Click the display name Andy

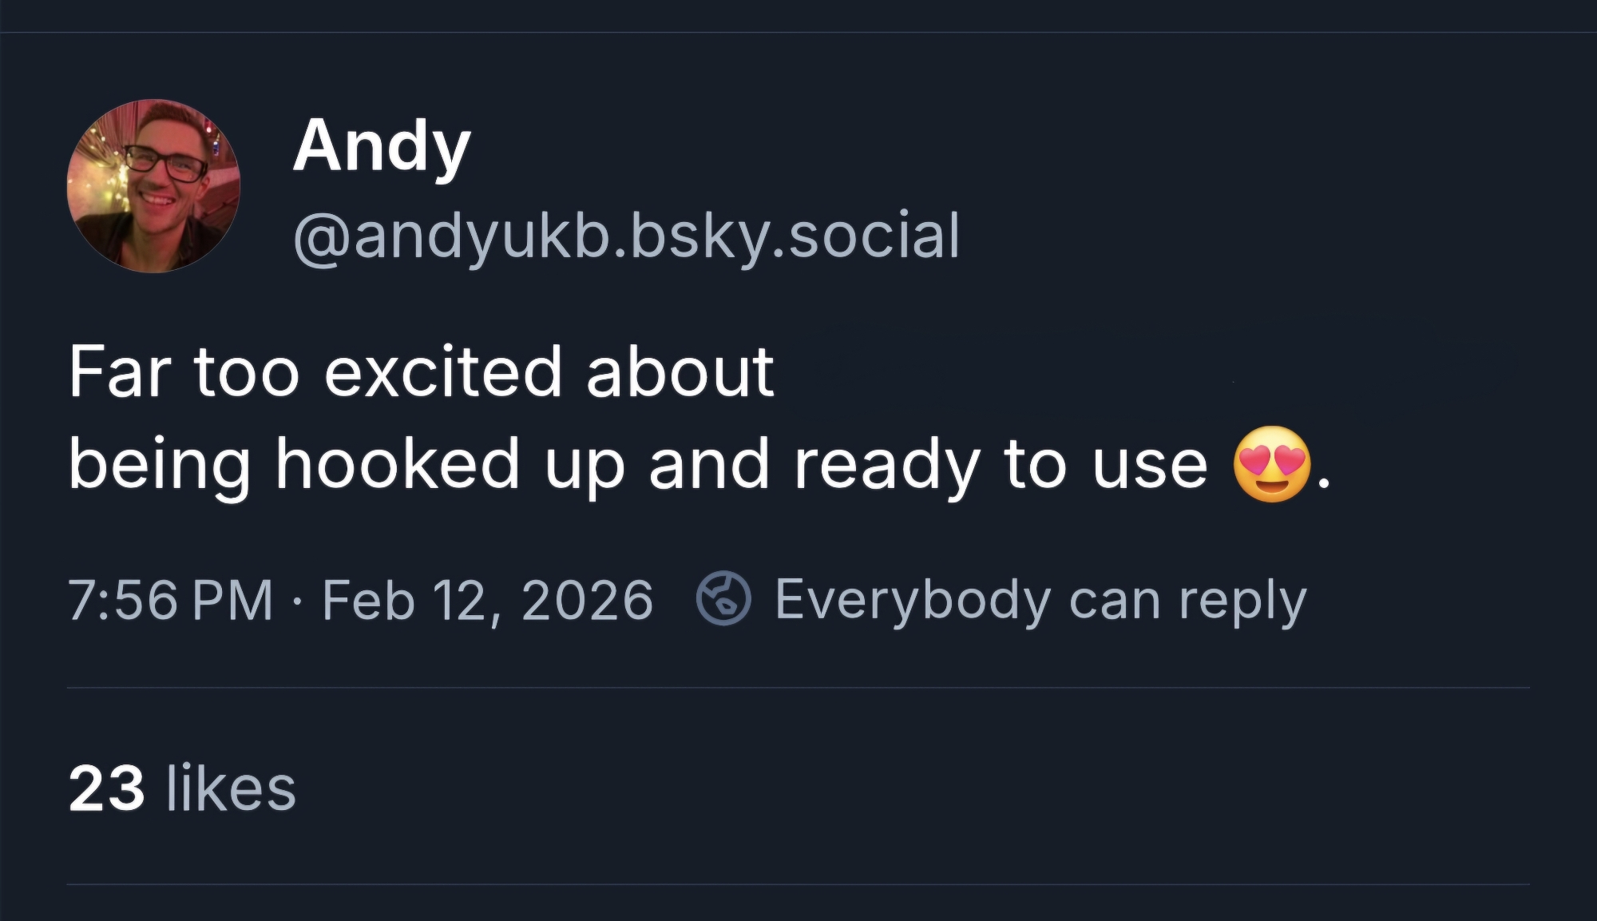(x=382, y=146)
